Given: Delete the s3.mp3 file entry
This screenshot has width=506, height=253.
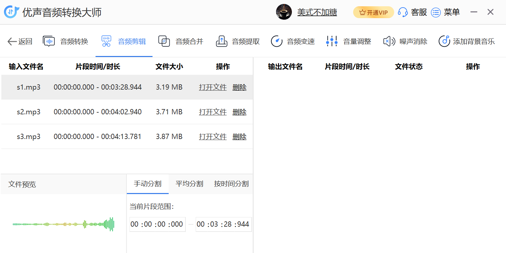Looking at the screenshot, I should click(239, 137).
